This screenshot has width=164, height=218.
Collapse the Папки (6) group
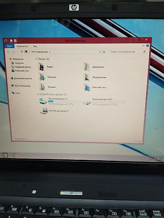pos(36,59)
